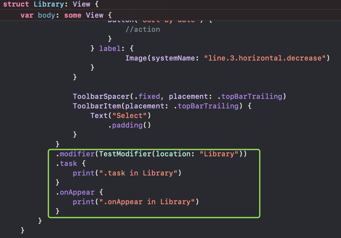The image size is (341, 238).
Task: Click 'placement' label in ToolbarItem line
Action: click(145, 106)
